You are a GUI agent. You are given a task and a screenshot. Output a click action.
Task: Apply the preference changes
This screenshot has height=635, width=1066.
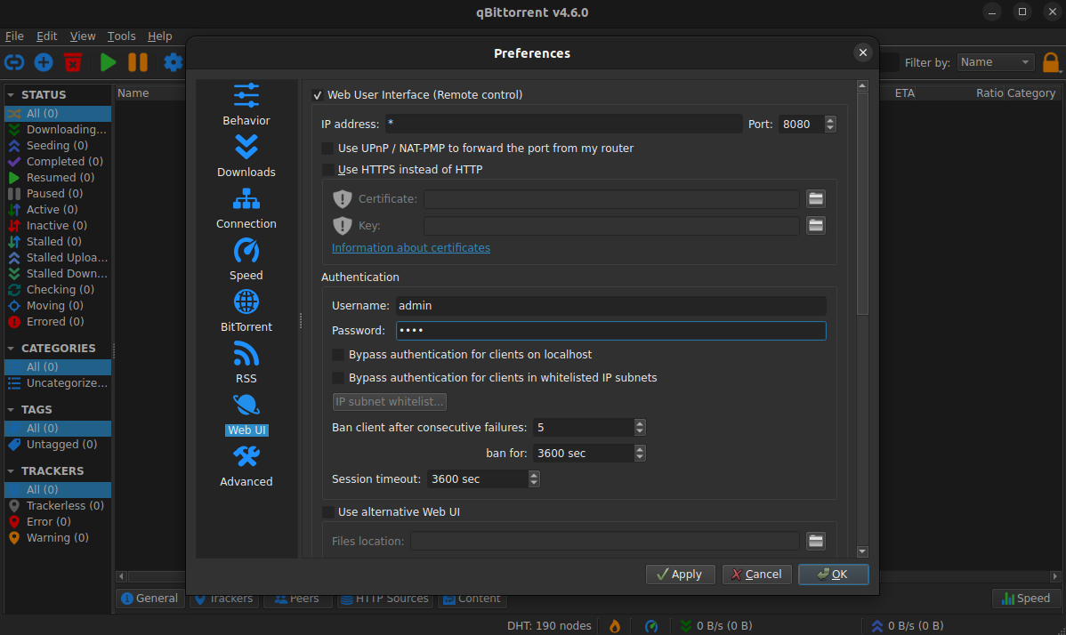tap(680, 574)
